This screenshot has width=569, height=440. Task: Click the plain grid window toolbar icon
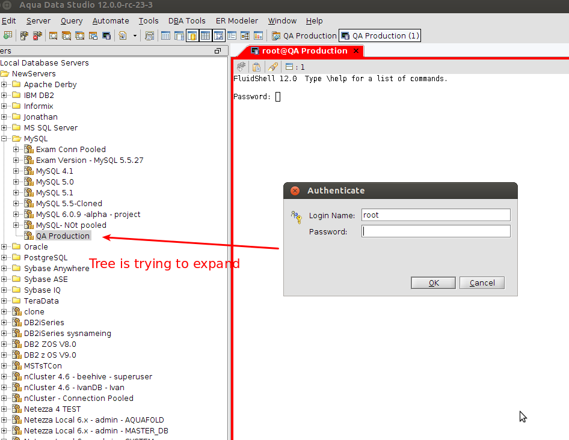[x=165, y=35]
